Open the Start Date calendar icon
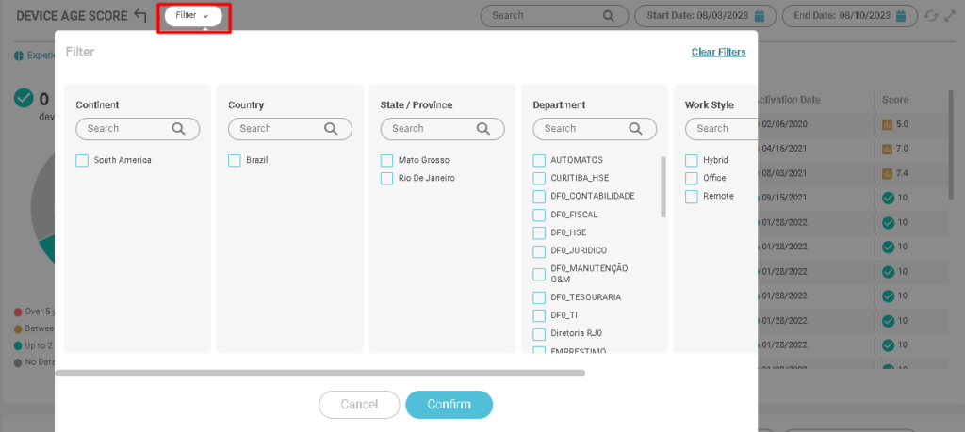This screenshot has width=965, height=432. [760, 15]
